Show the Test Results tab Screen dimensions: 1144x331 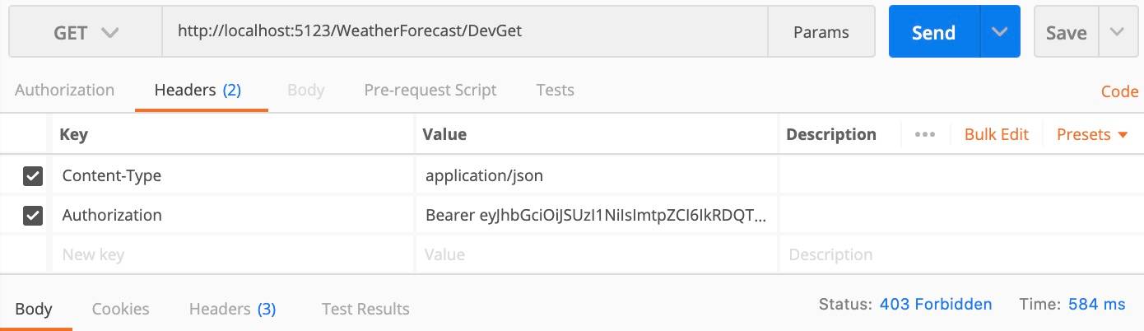365,309
